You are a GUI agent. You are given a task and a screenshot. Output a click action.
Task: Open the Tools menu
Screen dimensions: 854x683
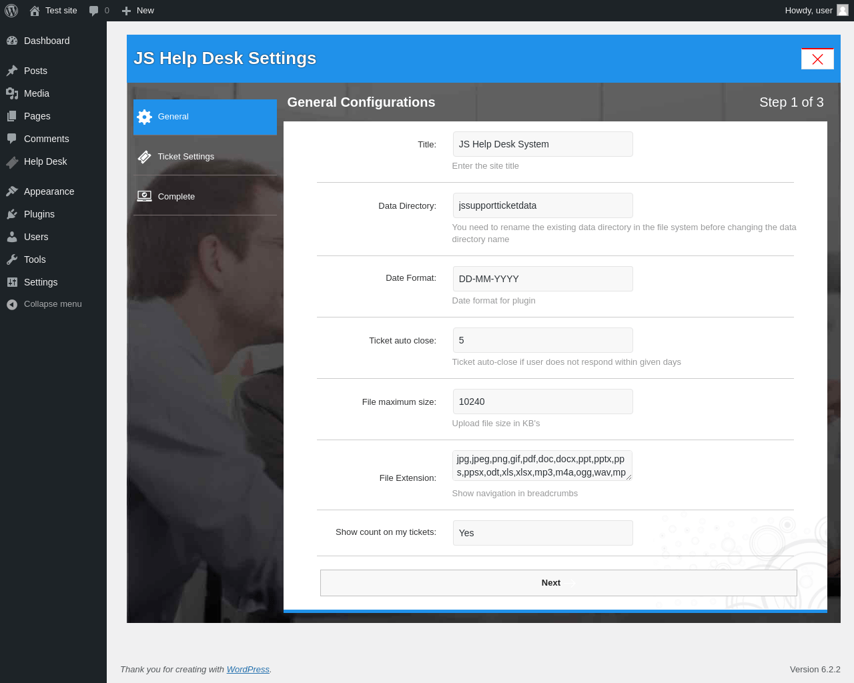coord(53,259)
